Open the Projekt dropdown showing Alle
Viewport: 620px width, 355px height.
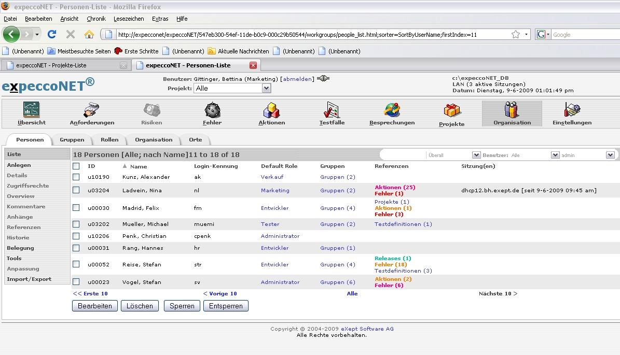click(x=232, y=88)
